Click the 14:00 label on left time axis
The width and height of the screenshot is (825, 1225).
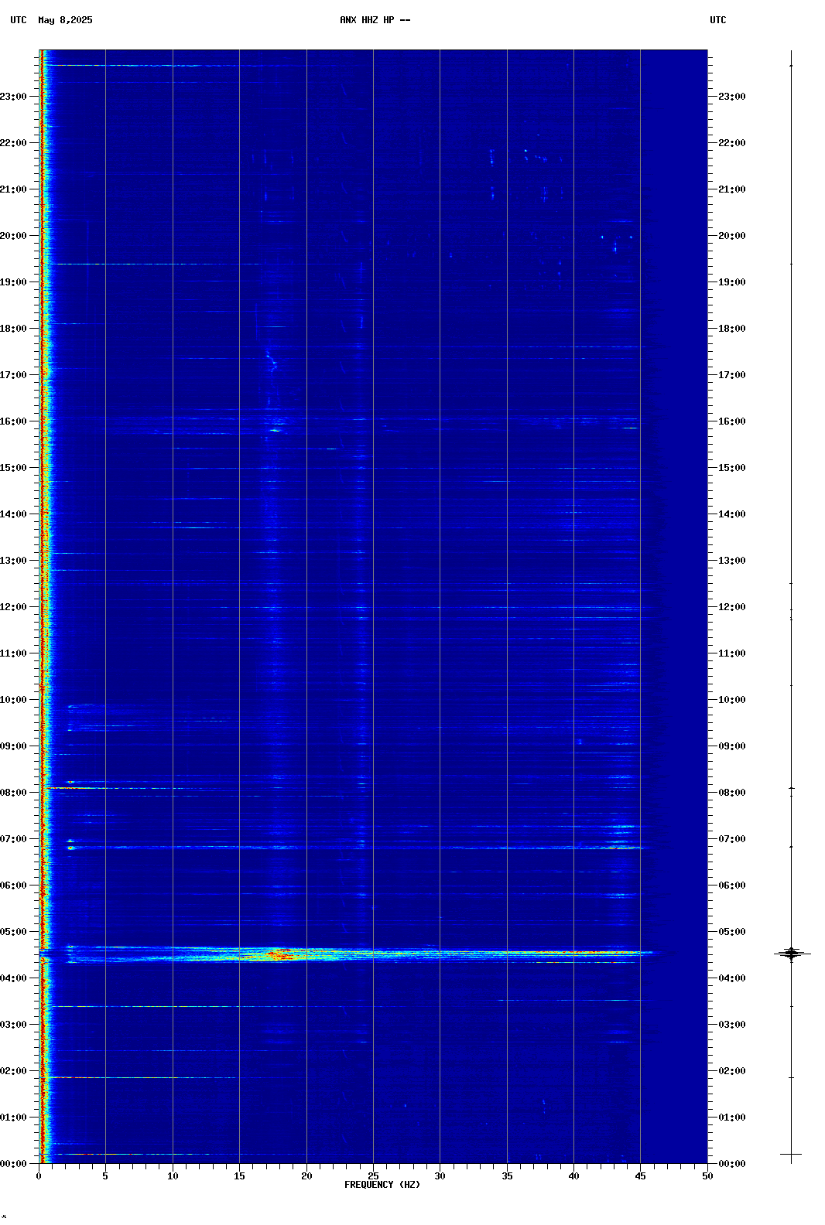pyautogui.click(x=13, y=514)
